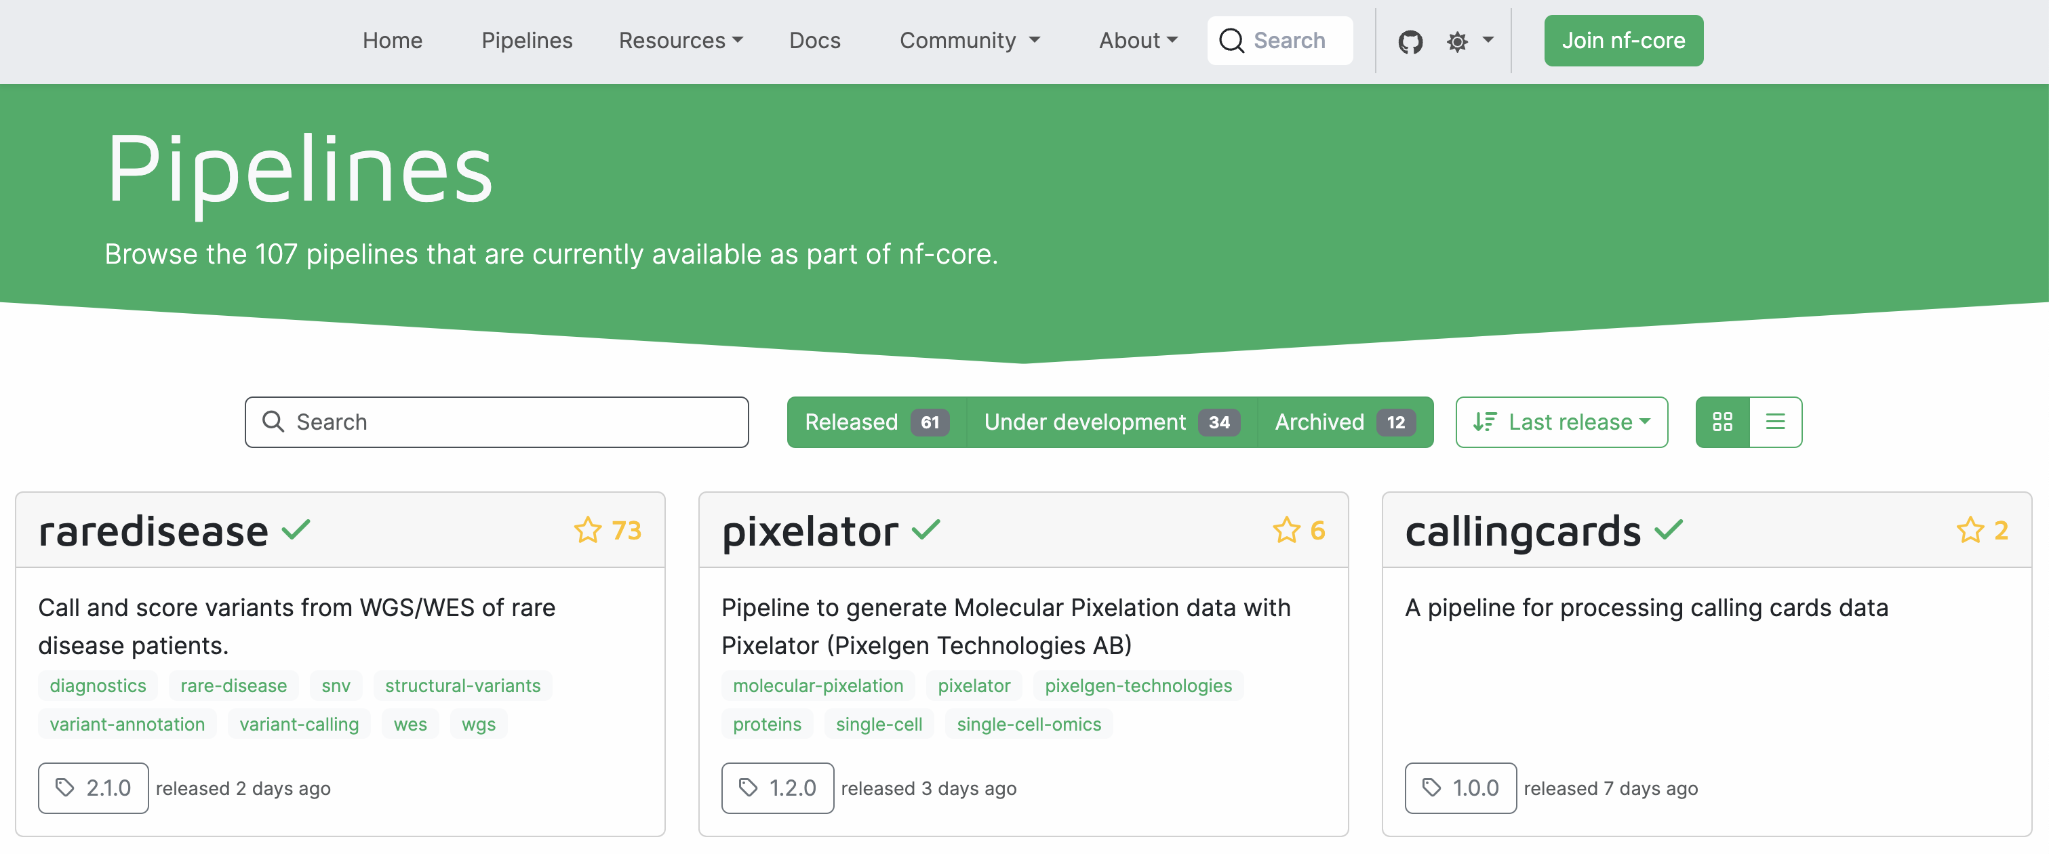Screen dimensions: 2049x854
Task: Open the GitHub icon link
Action: pyautogui.click(x=1410, y=41)
